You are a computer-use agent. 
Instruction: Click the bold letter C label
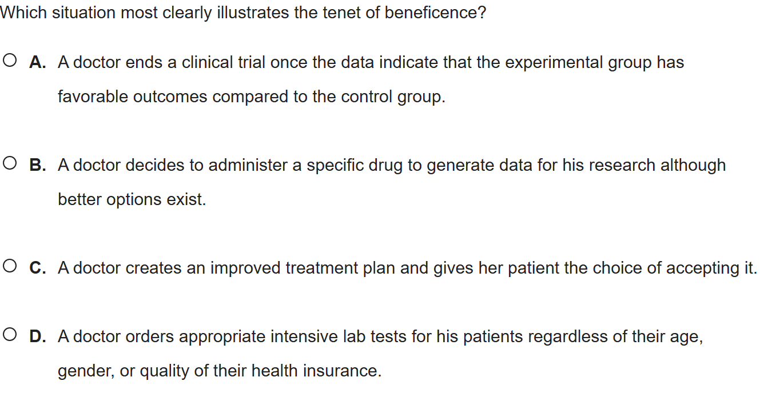click(37, 268)
